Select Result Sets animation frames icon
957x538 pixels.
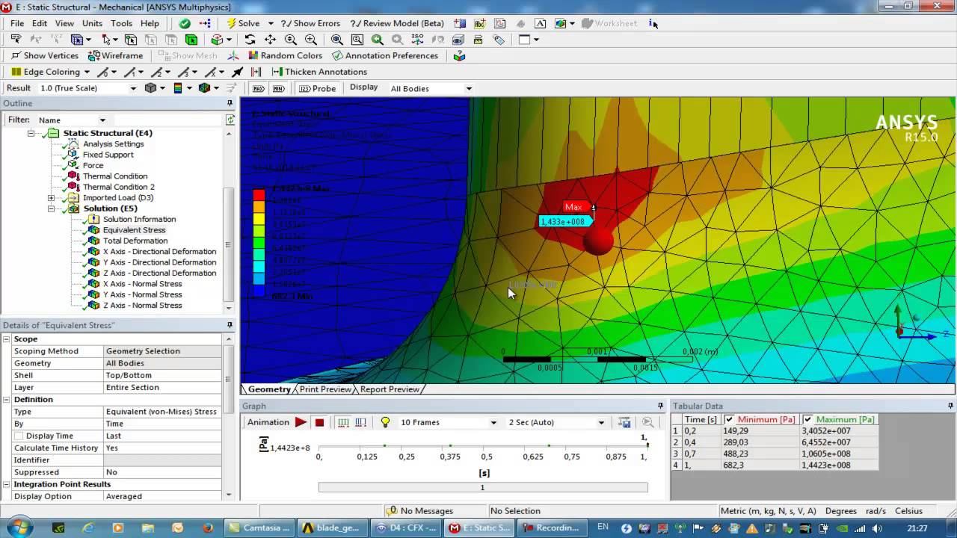tap(361, 422)
